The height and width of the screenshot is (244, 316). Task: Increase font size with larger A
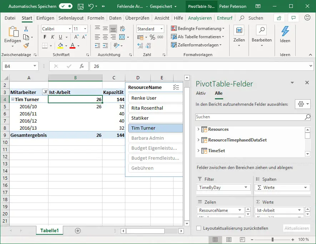pyautogui.click(x=76, y=37)
